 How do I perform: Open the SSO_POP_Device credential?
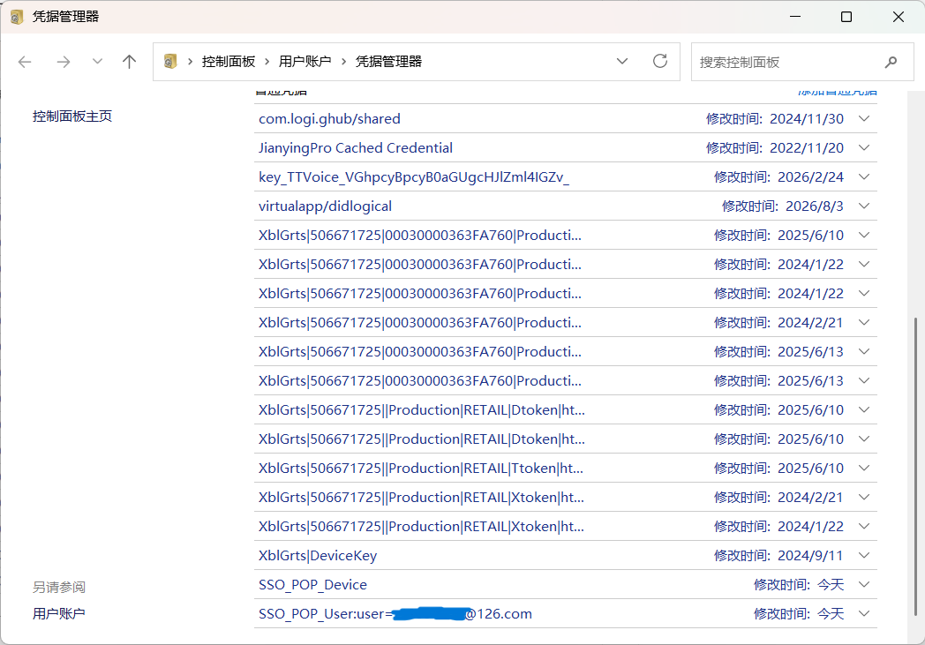312,585
